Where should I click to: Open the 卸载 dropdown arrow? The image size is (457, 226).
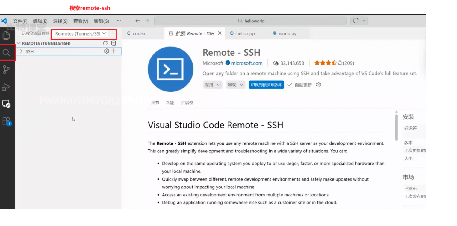tap(242, 85)
